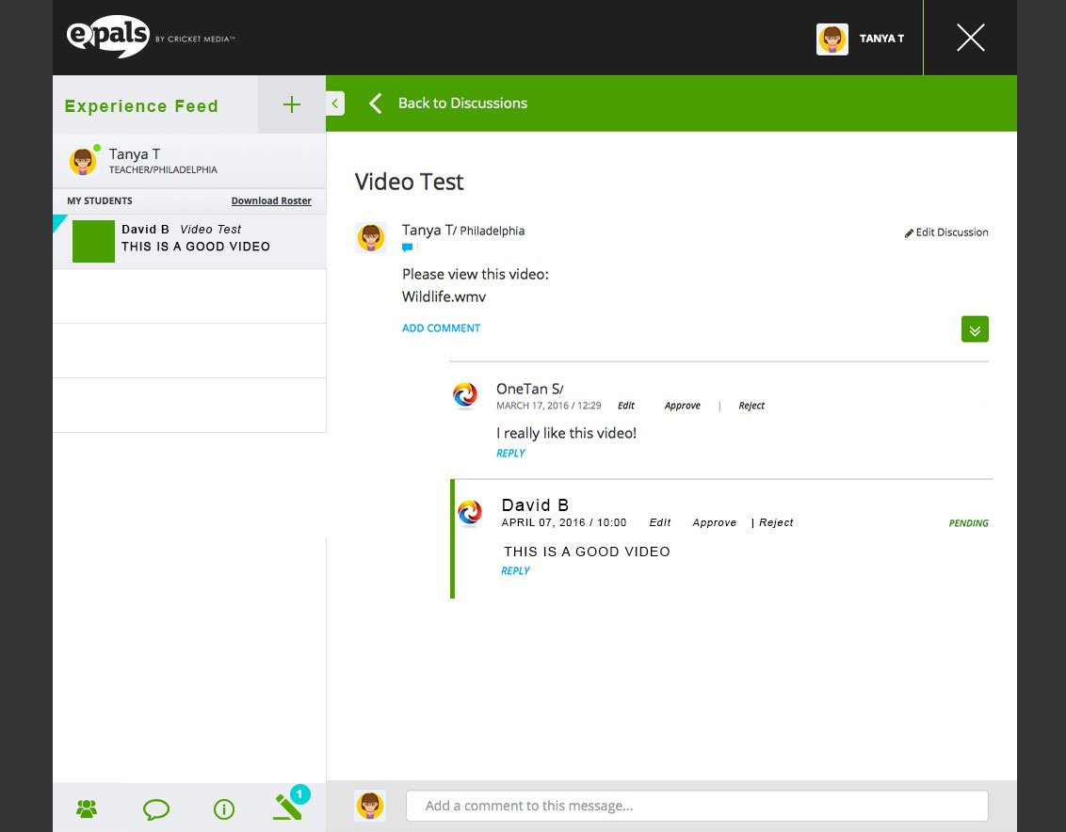Open Tanya T profile avatar in header
Viewport: 1066px width, 832px height.
pyautogui.click(x=832, y=39)
